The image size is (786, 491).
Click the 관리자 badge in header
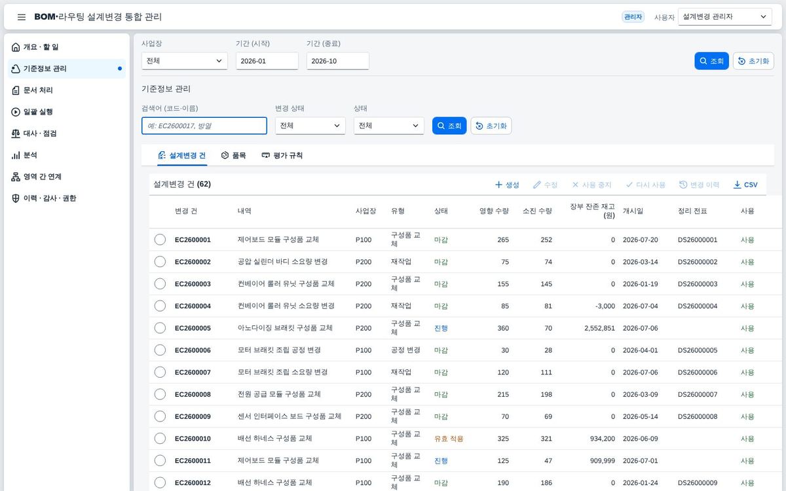pos(633,17)
